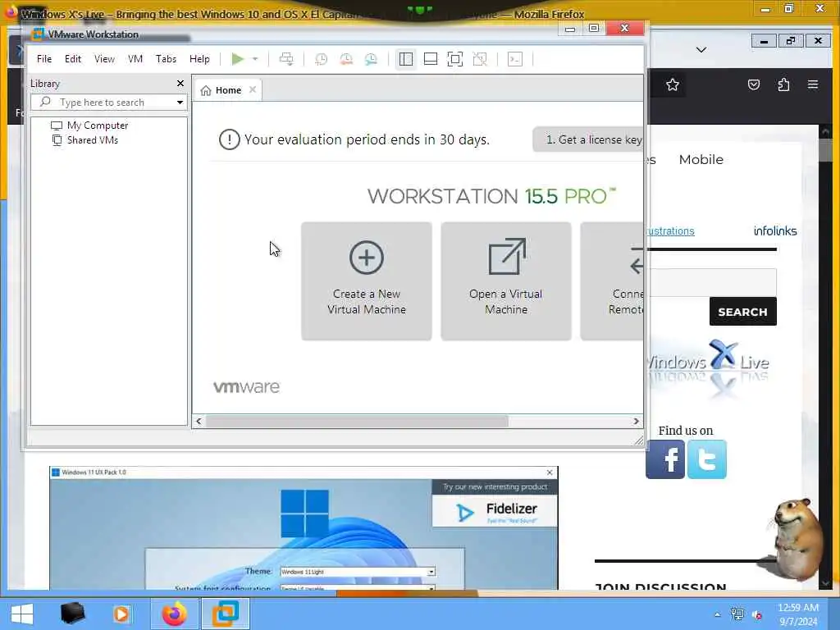This screenshot has width=840, height=630.
Task: Click Create a New Virtual Machine
Action: click(x=367, y=281)
